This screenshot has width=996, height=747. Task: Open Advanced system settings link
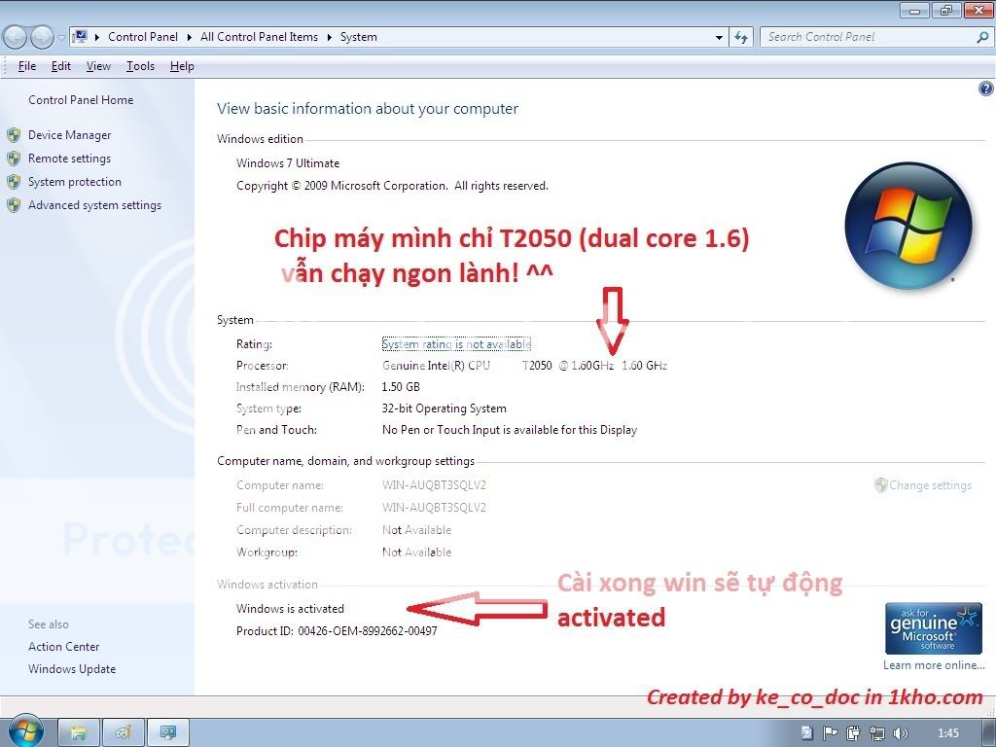tap(94, 205)
